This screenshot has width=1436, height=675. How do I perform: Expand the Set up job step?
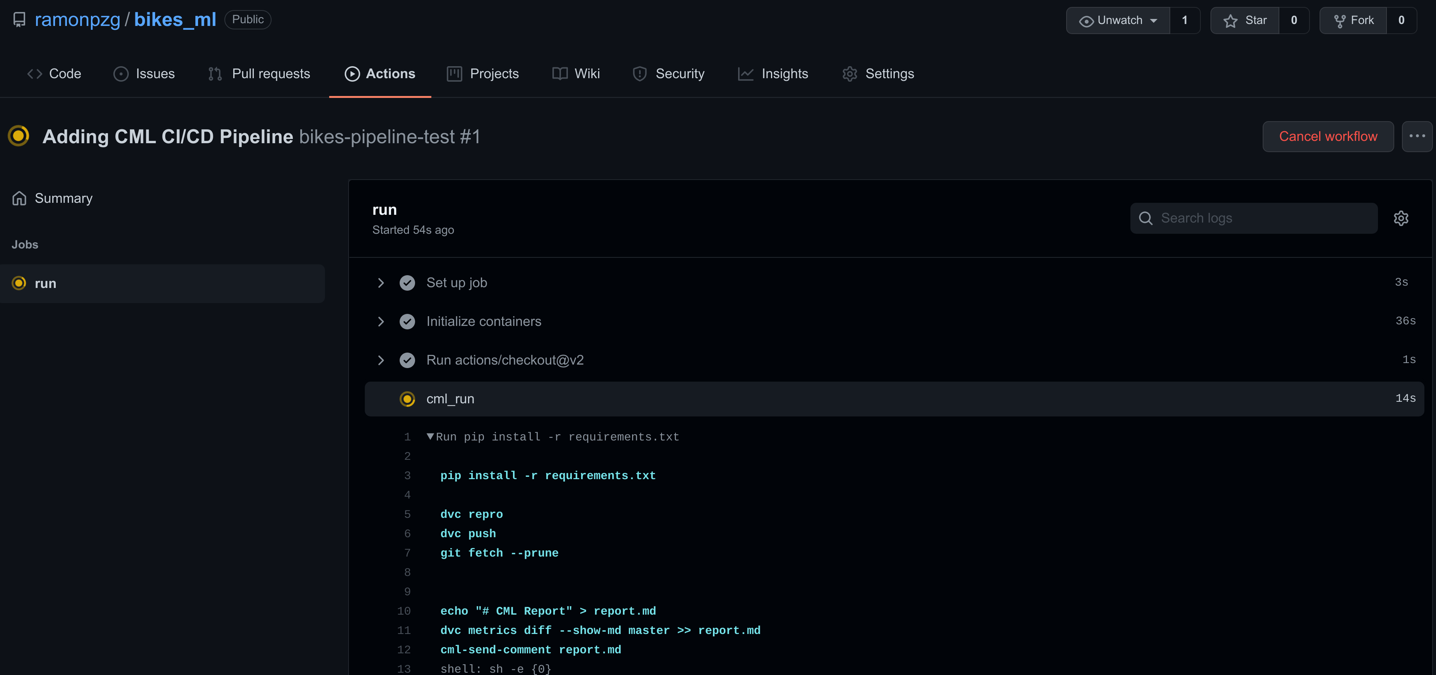[x=894, y=283]
